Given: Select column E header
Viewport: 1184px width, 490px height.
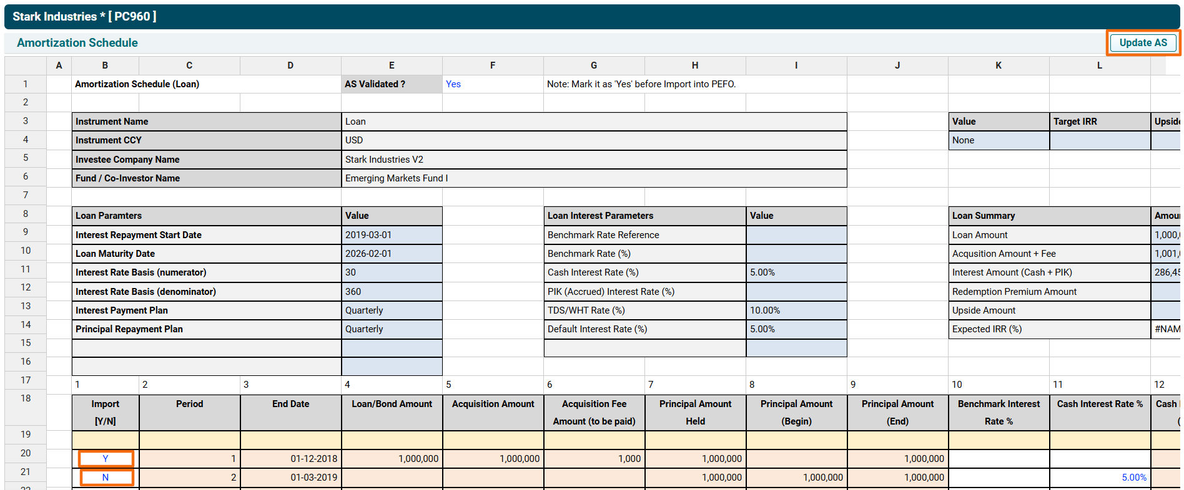Looking at the screenshot, I should 392,65.
